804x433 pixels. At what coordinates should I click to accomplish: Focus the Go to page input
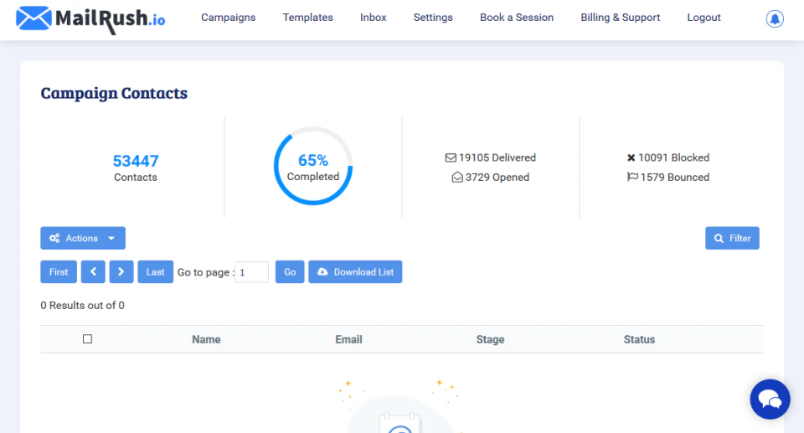click(x=251, y=272)
